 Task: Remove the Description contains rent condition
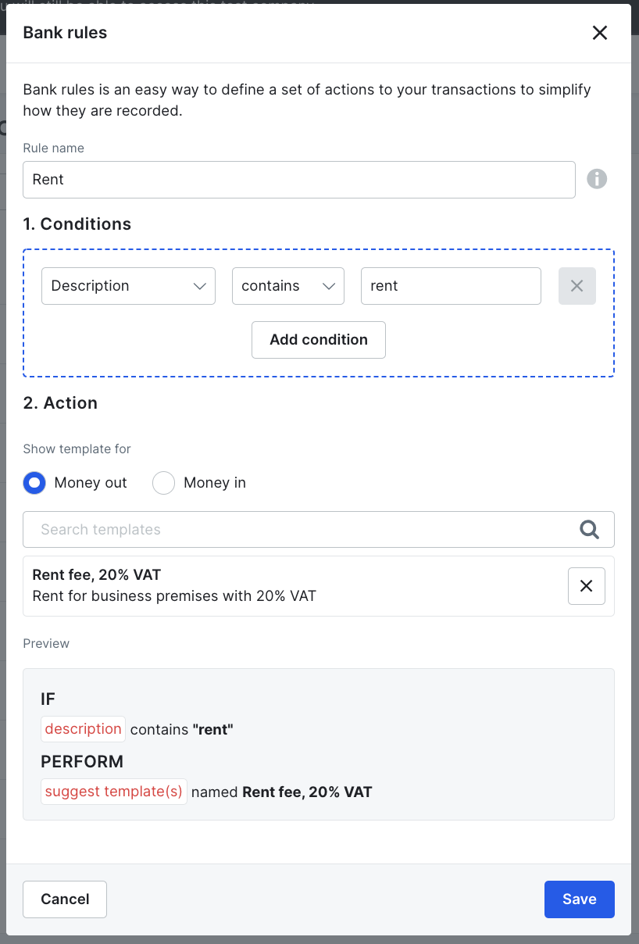(577, 286)
